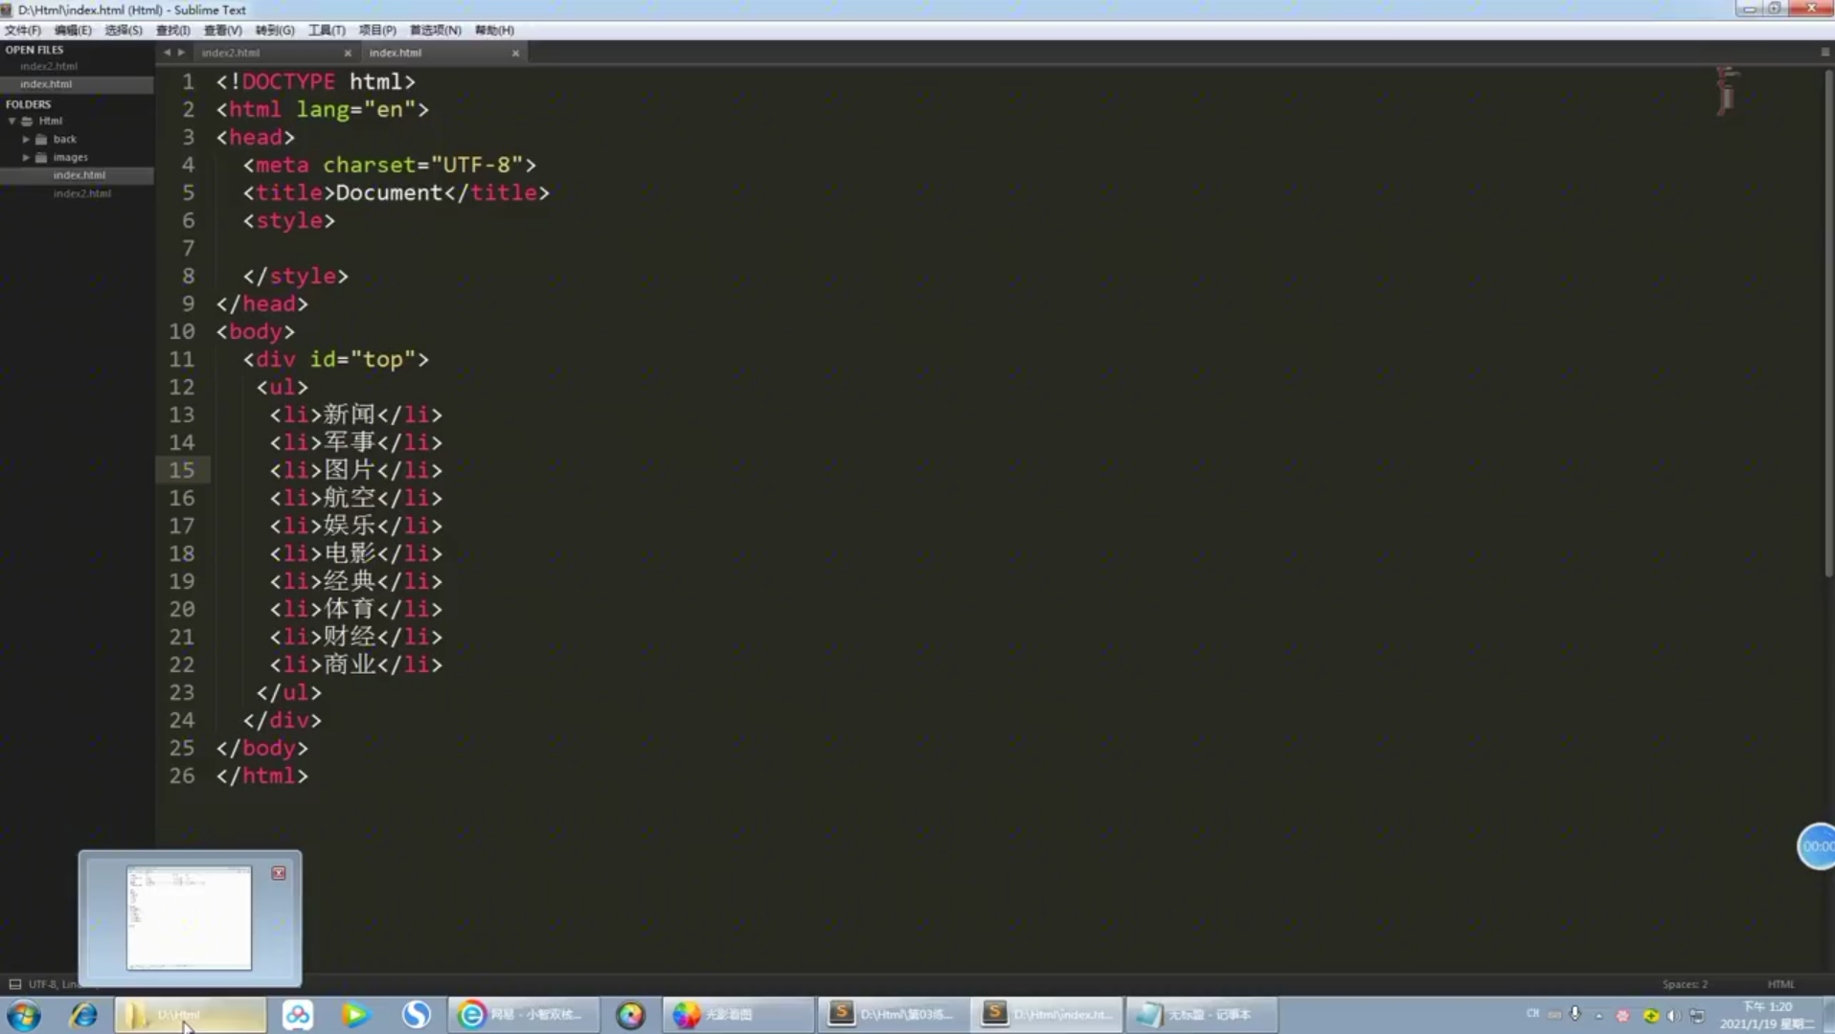Toggle the side bar status icon
Image resolution: width=1835 pixels, height=1034 pixels.
click(x=14, y=984)
